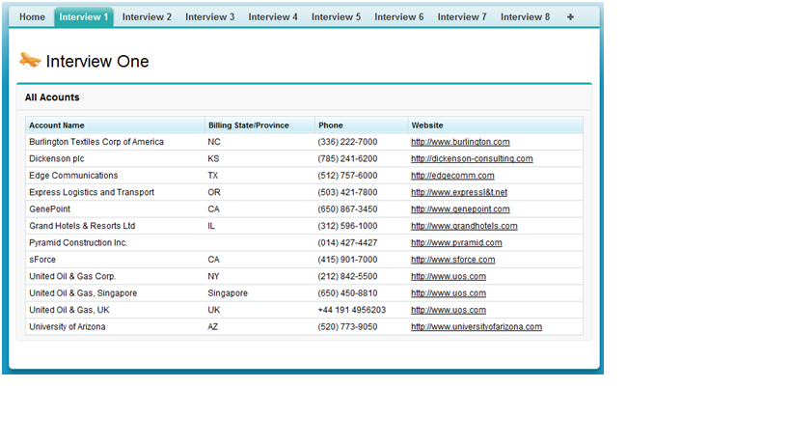
Task: Click the phone number (512) 757-6000
Action: pos(347,176)
